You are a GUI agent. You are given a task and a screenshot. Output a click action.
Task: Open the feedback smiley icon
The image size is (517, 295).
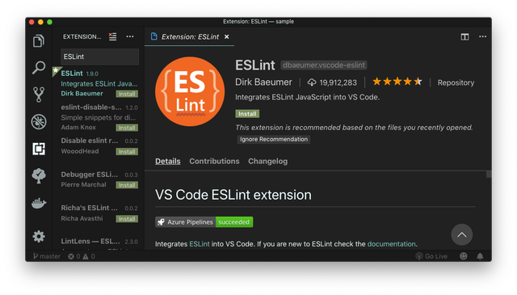(463, 256)
